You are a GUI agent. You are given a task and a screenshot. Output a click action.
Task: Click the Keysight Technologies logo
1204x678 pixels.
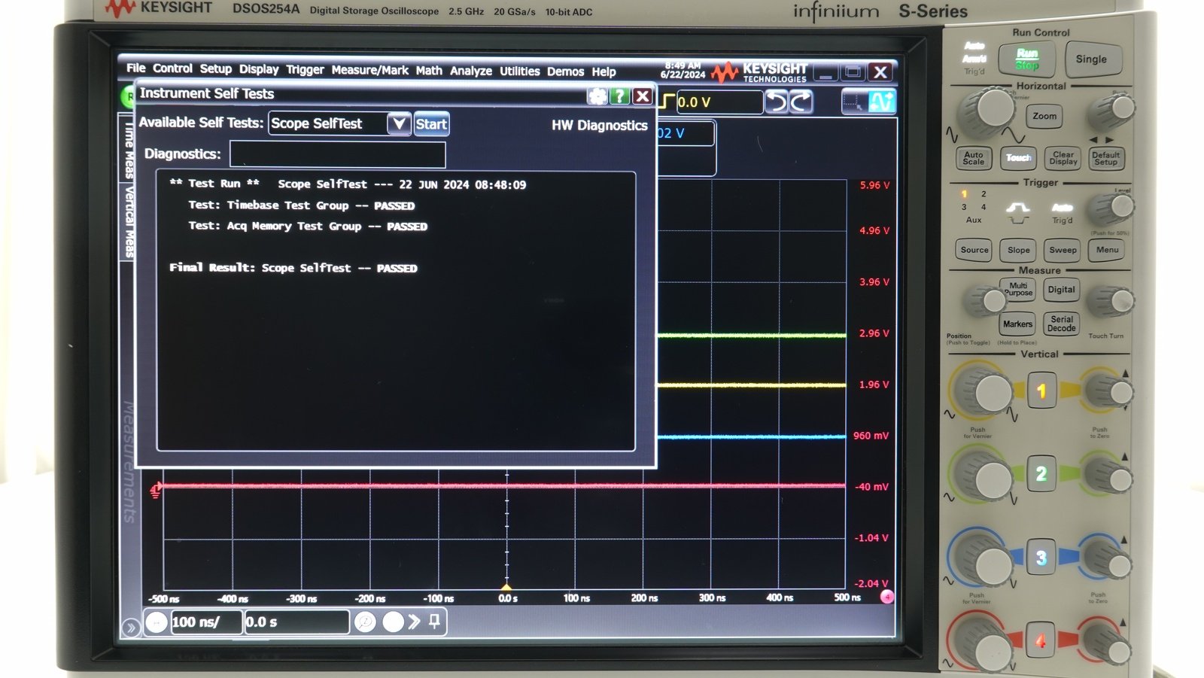759,72
